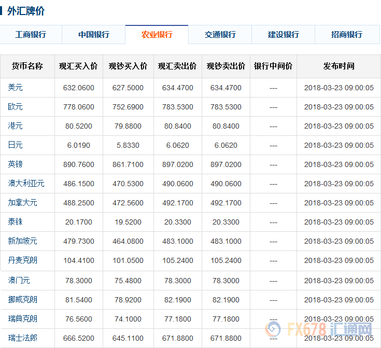Click the 现汇买入价 column header

pyautogui.click(x=78, y=66)
